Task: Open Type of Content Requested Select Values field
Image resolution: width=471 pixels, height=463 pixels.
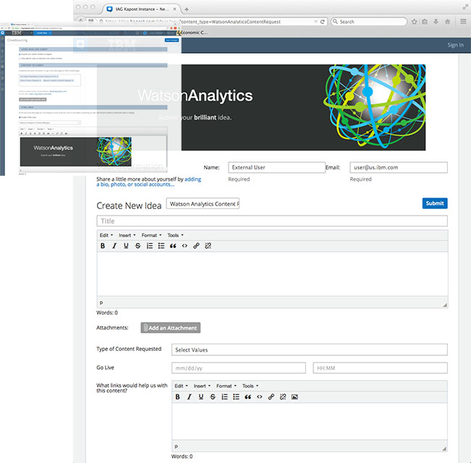Action: [310, 350]
